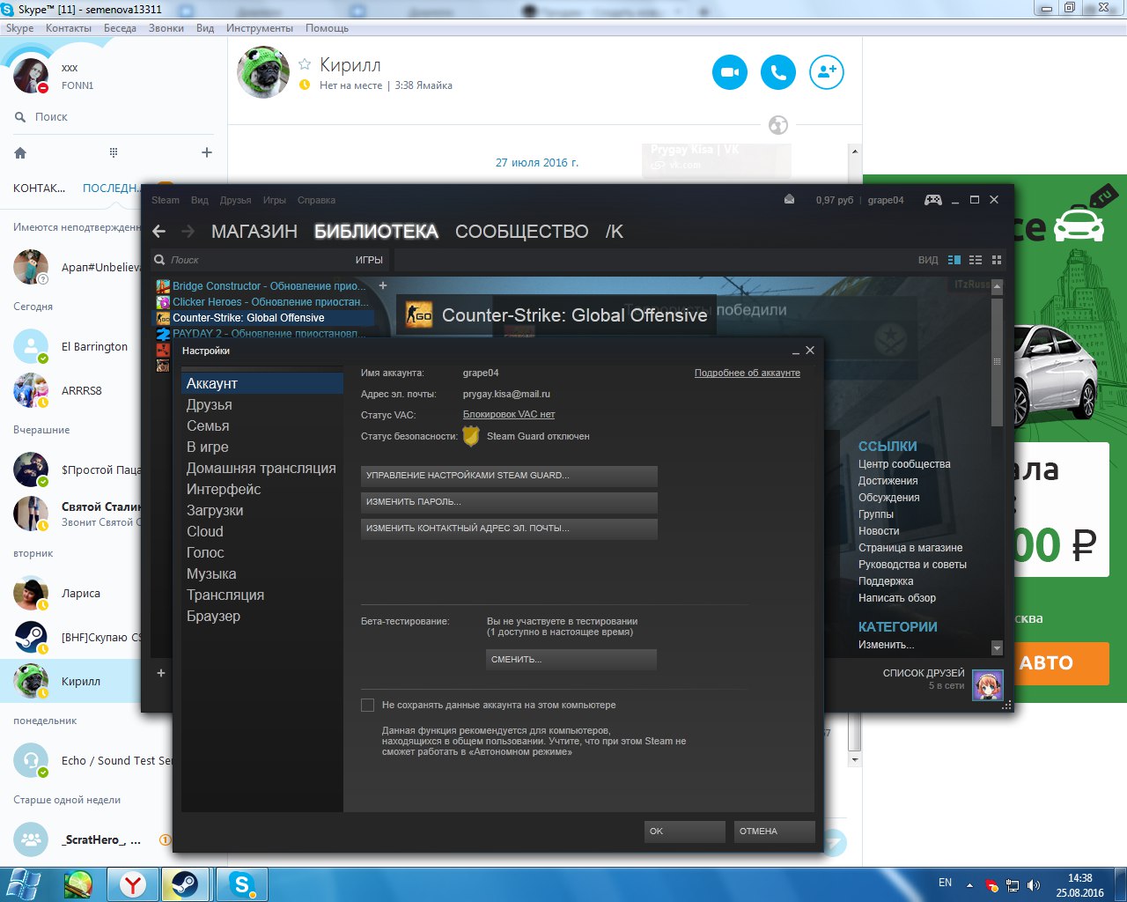Start a video call with Кирилл
This screenshot has height=902, width=1127.
(x=729, y=72)
